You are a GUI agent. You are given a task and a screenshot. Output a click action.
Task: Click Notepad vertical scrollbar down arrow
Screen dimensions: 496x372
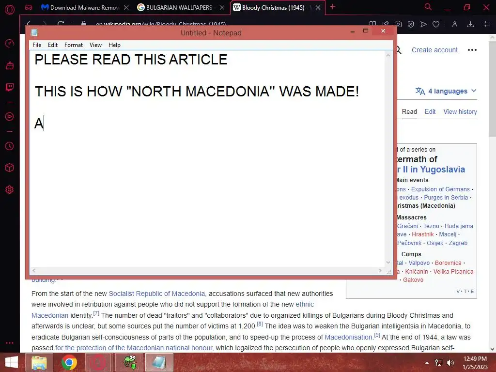[x=388, y=262]
